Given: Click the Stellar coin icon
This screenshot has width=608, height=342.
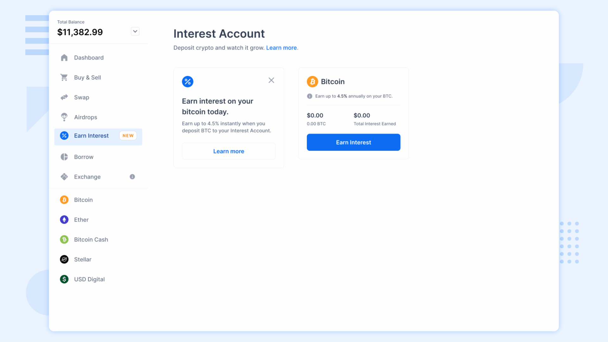Looking at the screenshot, I should click(64, 259).
